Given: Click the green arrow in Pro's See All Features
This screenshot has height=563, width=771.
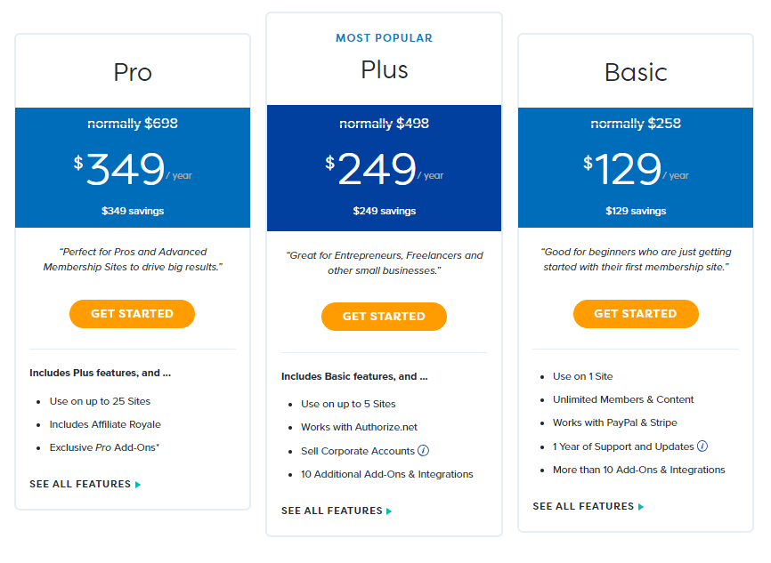Looking at the screenshot, I should pos(138,485).
